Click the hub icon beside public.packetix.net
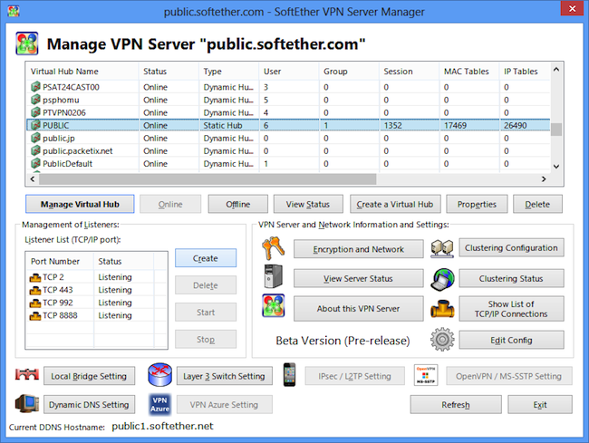Screen dimensions: 589x443 [35, 150]
